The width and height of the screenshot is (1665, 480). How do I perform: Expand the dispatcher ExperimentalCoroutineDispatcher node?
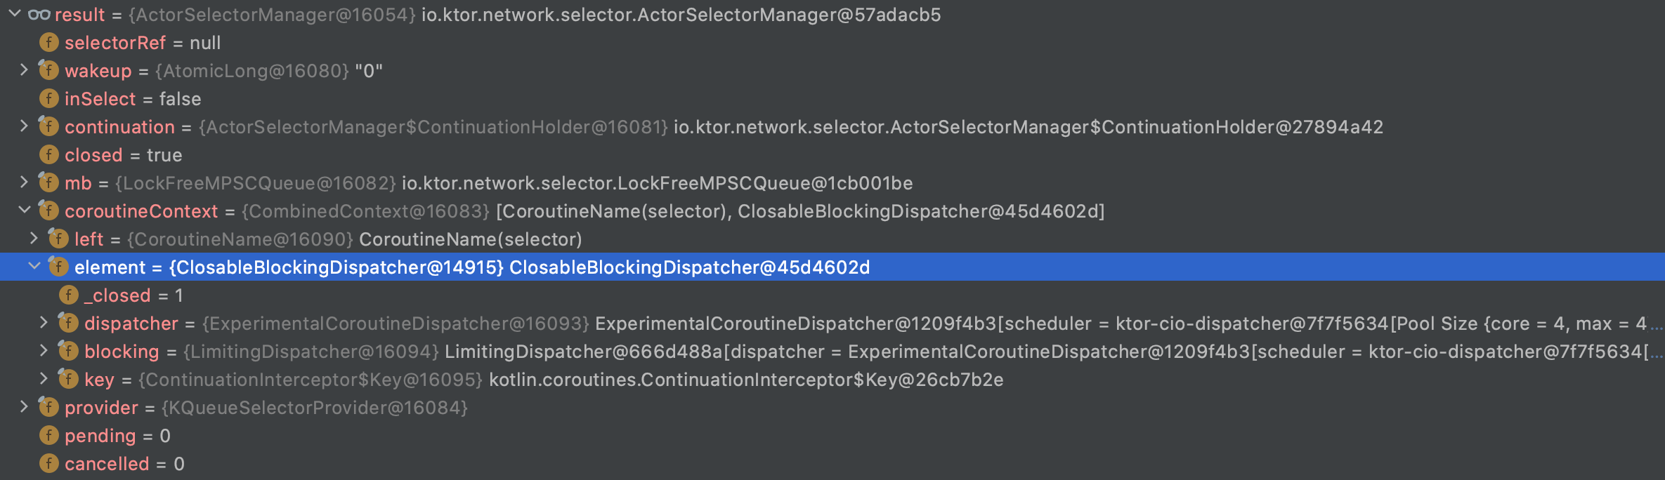coord(44,324)
